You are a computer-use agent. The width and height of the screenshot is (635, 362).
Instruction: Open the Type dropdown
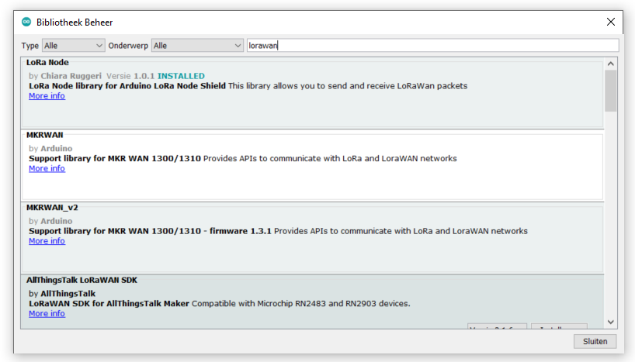point(73,45)
